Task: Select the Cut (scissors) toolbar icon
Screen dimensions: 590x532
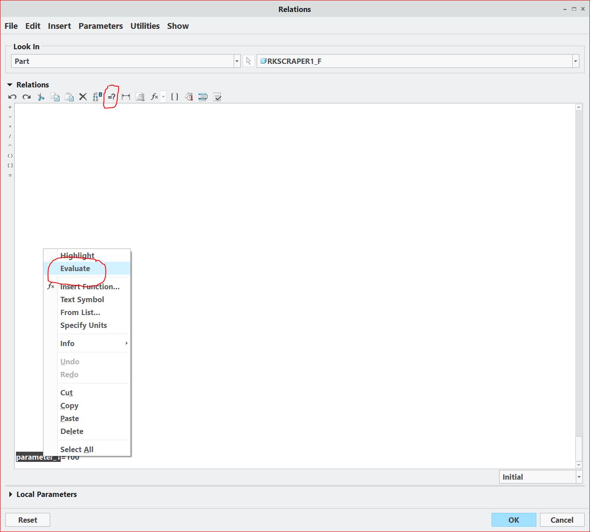Action: [40, 96]
